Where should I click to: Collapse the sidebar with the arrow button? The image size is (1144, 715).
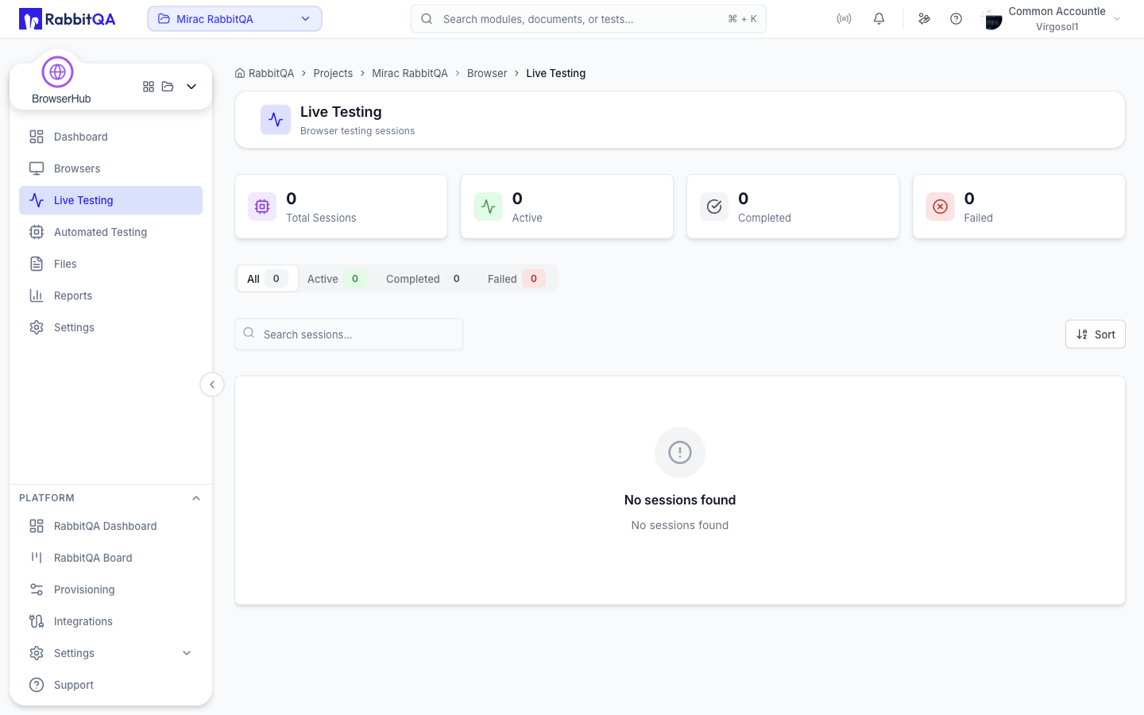click(x=212, y=385)
